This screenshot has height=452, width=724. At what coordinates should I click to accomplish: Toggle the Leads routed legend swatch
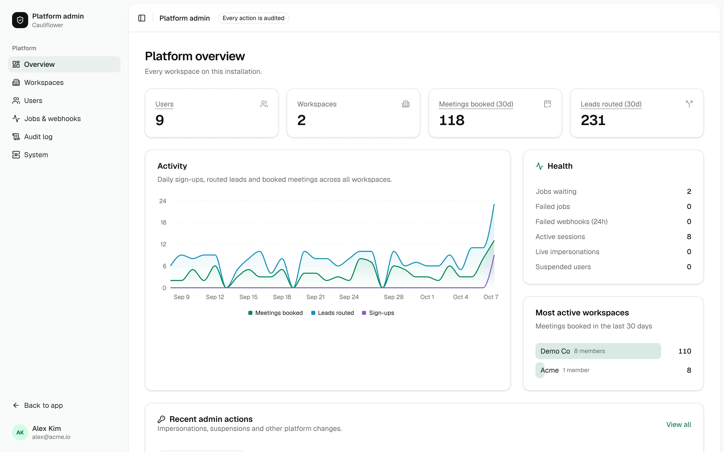tap(313, 313)
